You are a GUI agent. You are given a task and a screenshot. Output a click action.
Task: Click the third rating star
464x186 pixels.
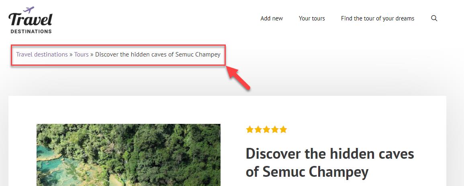pos(267,129)
